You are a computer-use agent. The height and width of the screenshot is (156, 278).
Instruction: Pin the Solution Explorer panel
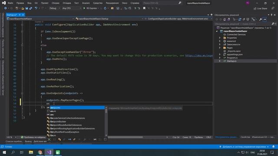coord(271,15)
